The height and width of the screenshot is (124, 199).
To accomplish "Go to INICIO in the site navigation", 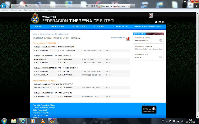I will point(38,27).
